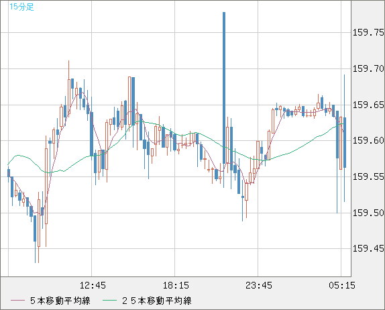Screen dimensions: 385x310
Task: Click the 159.65 price axis label
Action: click(368, 105)
